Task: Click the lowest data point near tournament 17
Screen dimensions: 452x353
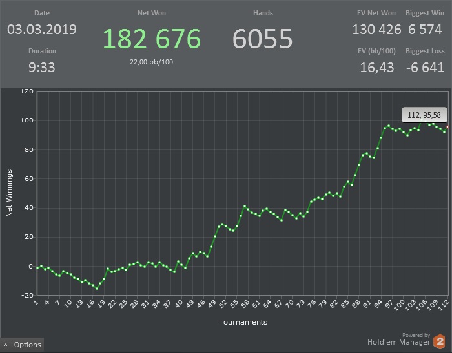Action: tap(97, 289)
